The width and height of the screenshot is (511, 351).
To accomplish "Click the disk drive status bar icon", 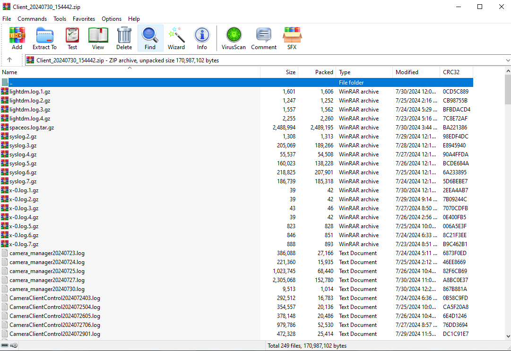I will pos(5,345).
